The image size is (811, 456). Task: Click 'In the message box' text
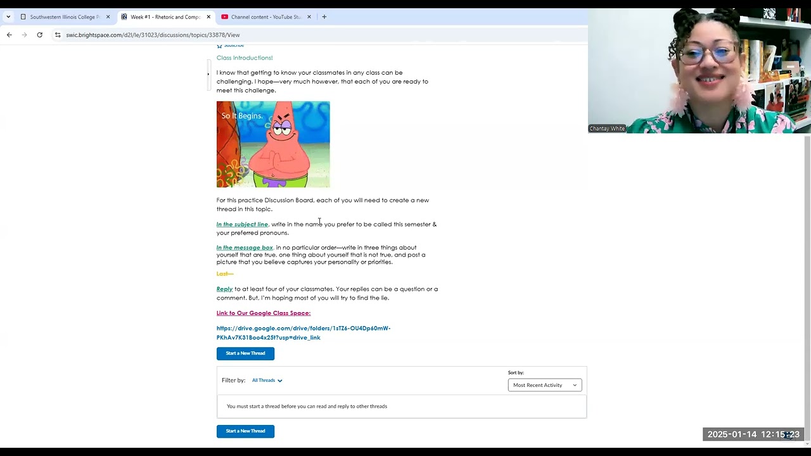tap(245, 248)
